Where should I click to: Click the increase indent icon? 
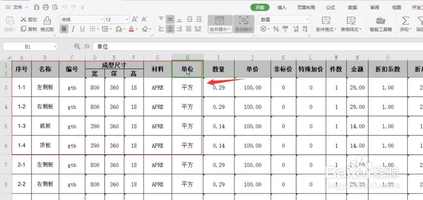pos(199,19)
